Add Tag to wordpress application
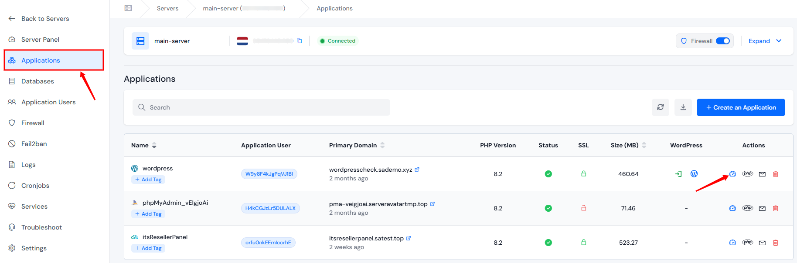This screenshot has width=797, height=263. tap(148, 180)
